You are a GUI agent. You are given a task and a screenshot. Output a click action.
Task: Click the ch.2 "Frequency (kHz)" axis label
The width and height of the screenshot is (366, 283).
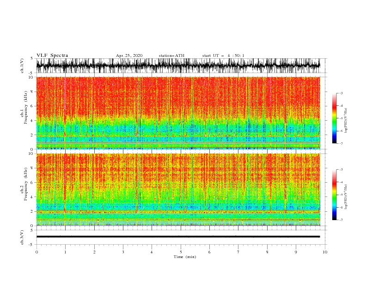point(25,184)
